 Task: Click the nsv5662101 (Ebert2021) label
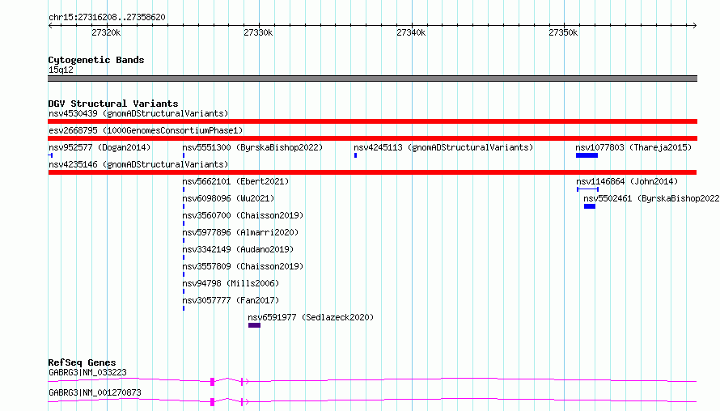point(235,181)
